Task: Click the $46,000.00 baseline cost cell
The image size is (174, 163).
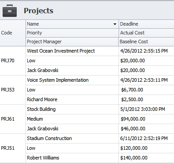Action: point(146,129)
